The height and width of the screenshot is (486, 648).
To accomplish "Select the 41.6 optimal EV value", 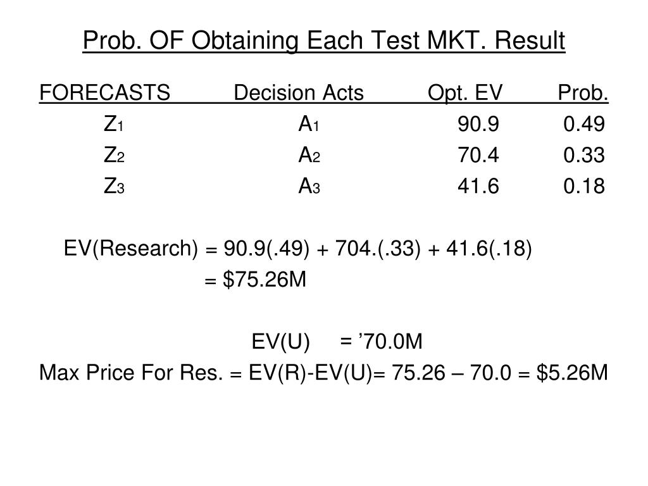I will (x=478, y=186).
